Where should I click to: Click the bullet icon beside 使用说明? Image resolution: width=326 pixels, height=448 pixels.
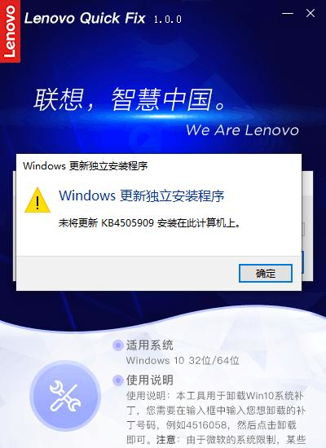pyautogui.click(x=118, y=380)
